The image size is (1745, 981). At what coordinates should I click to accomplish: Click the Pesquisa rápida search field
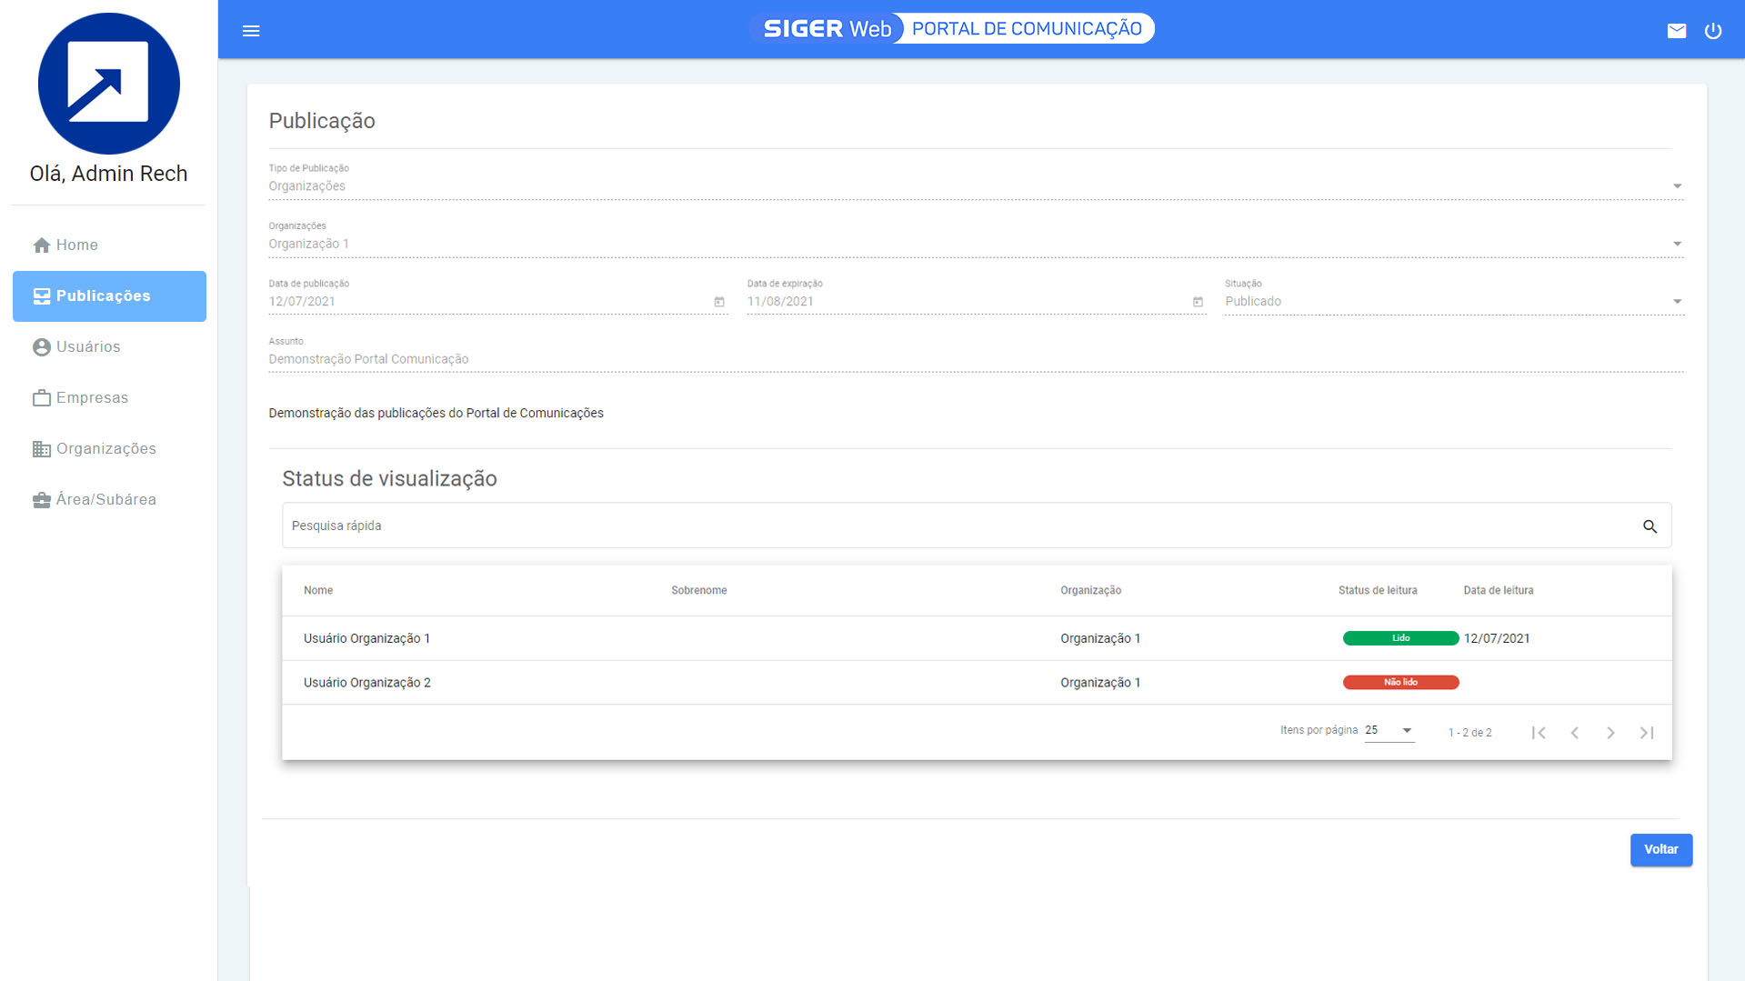click(x=955, y=526)
